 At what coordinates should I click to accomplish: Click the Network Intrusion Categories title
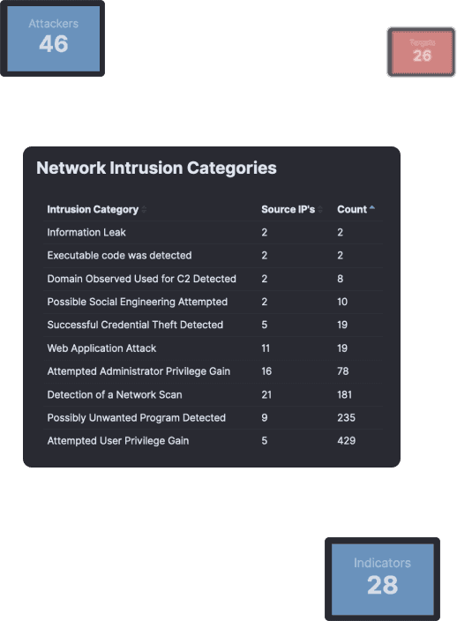coord(156,168)
